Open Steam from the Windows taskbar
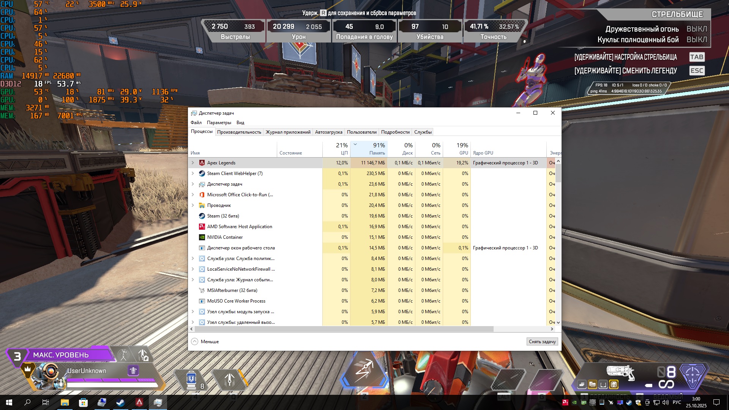 120,402
